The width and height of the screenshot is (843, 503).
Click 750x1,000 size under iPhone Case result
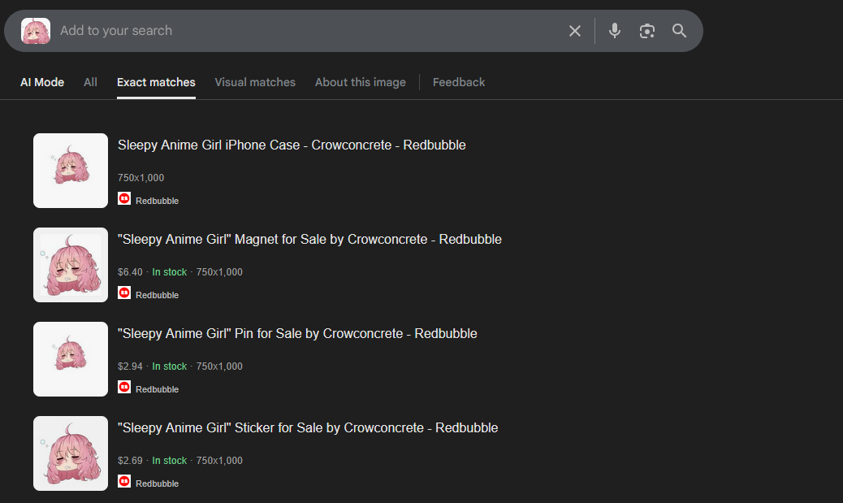[x=140, y=178]
